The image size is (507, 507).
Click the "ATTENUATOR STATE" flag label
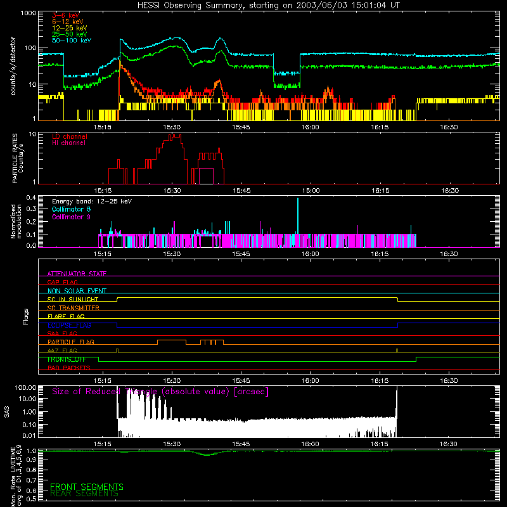pos(77,274)
